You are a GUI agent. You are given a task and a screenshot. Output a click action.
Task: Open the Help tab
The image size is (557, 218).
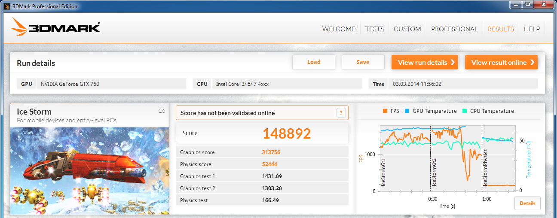point(532,29)
